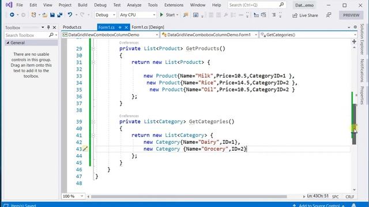369x207 pixels.
Task: Open the Window menu
Action: (198, 5)
